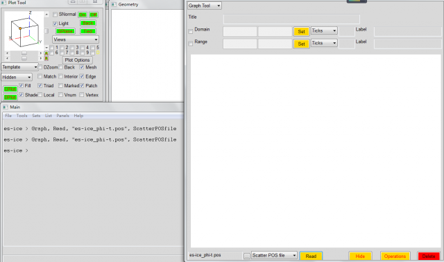Click the green Tied button

[88, 31]
